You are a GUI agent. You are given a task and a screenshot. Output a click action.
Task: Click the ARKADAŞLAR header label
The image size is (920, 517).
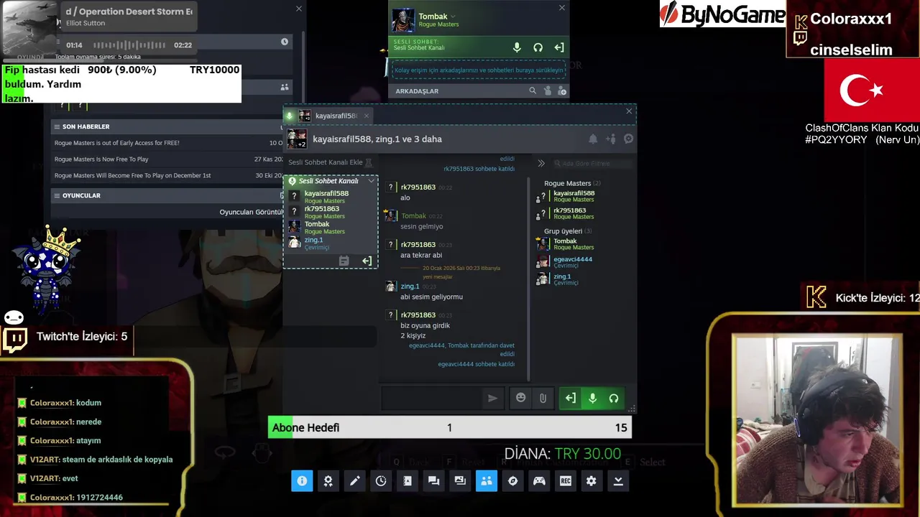pyautogui.click(x=417, y=91)
